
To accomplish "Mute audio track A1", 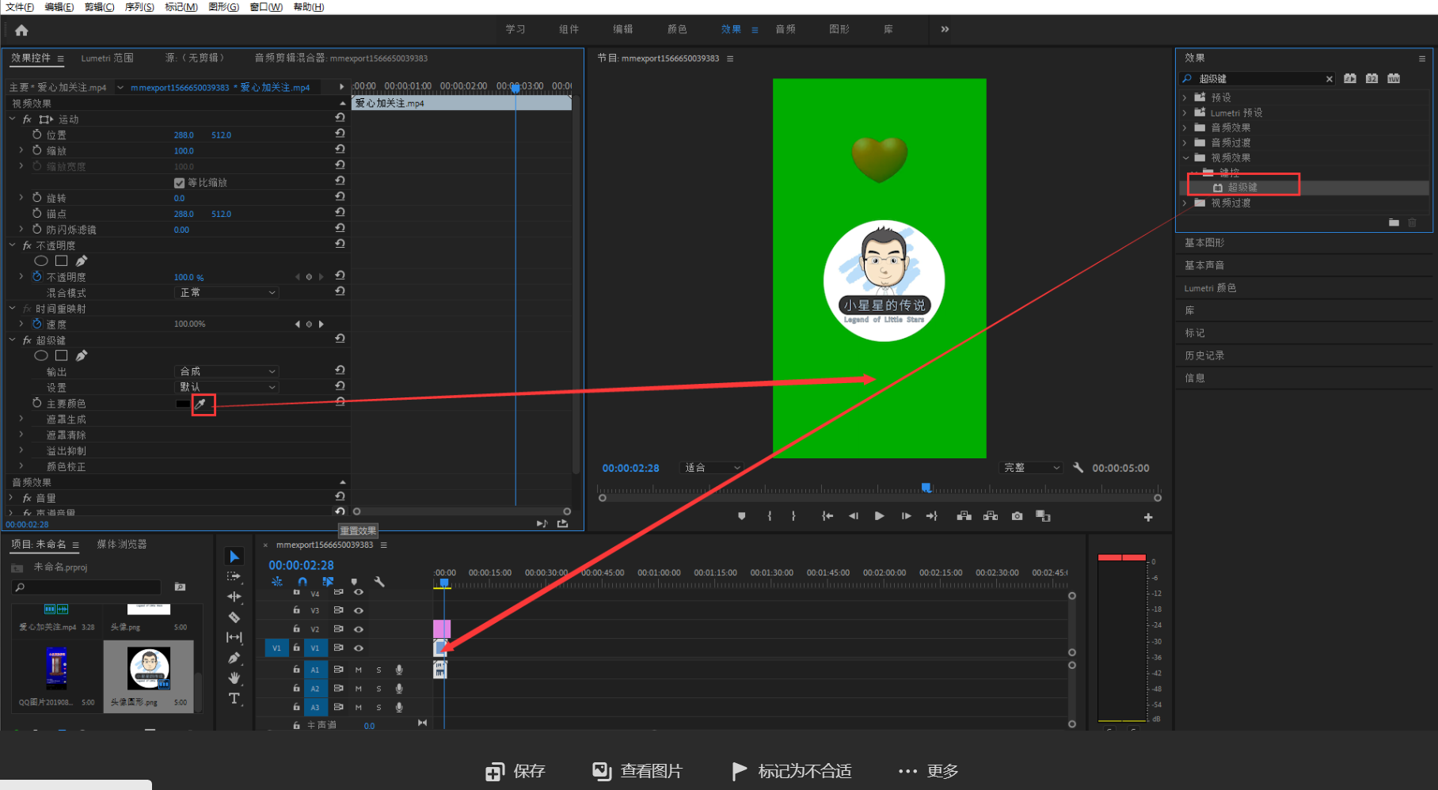I will [359, 670].
